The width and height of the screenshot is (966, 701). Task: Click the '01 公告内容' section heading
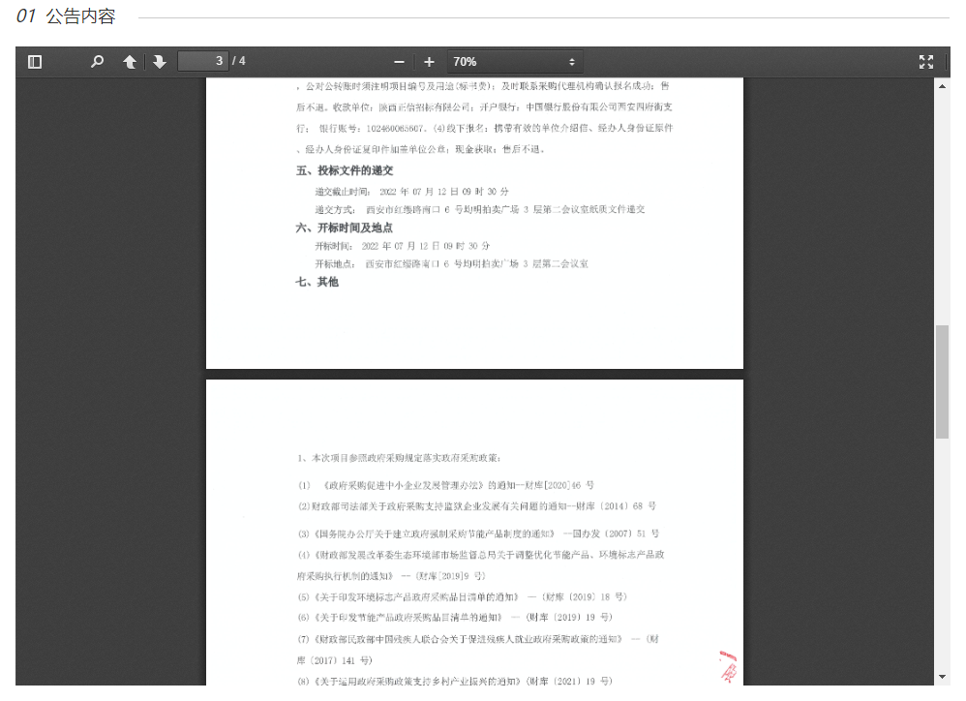coord(66,17)
